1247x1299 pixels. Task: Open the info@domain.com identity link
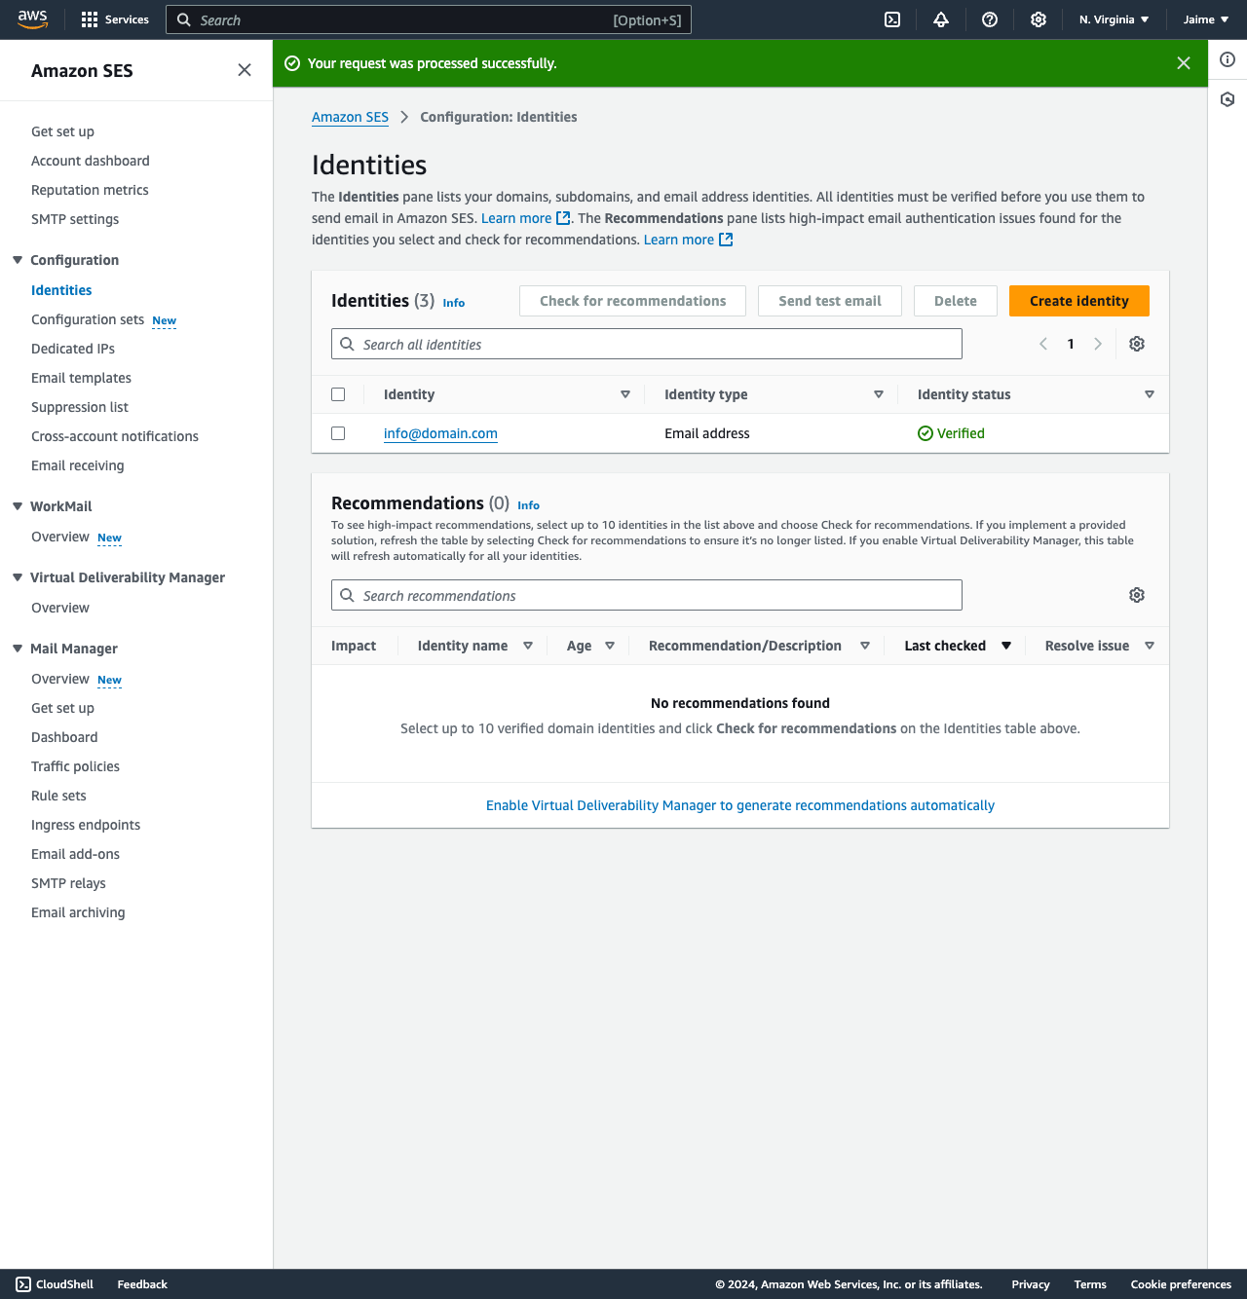(440, 433)
